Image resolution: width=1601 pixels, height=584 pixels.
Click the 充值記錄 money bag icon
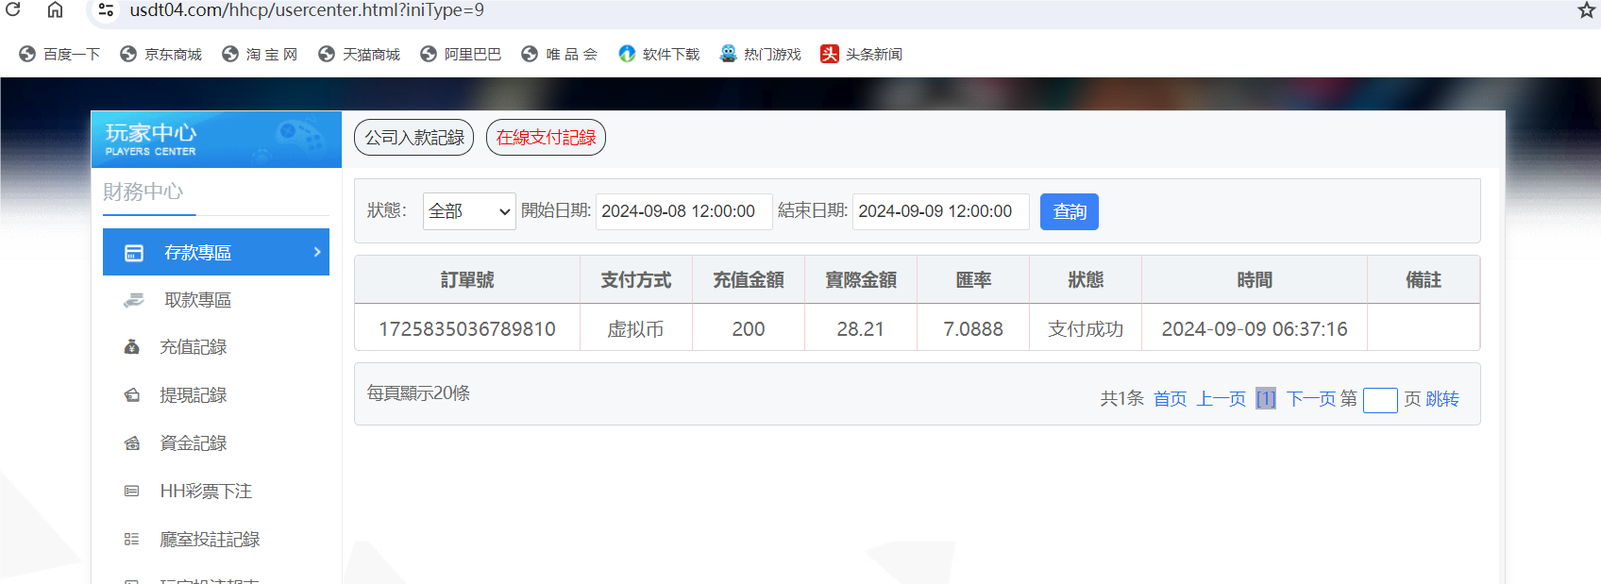(132, 347)
